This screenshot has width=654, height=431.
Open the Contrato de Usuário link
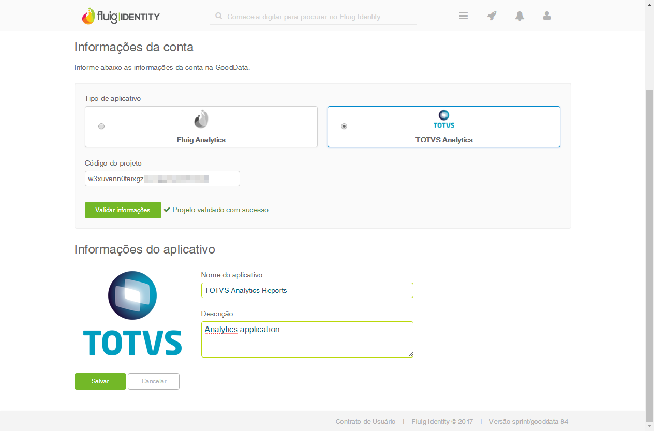[365, 422]
